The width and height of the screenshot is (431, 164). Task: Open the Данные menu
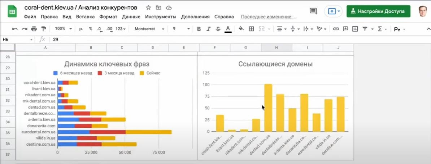point(131,17)
